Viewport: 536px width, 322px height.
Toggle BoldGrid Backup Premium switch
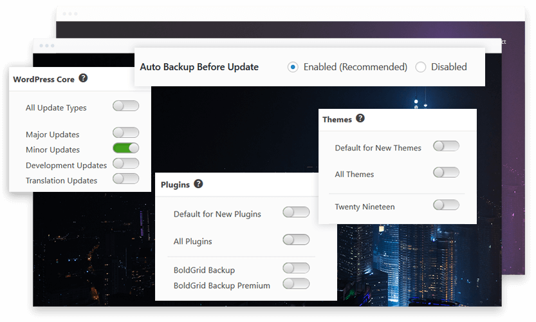[x=296, y=284]
